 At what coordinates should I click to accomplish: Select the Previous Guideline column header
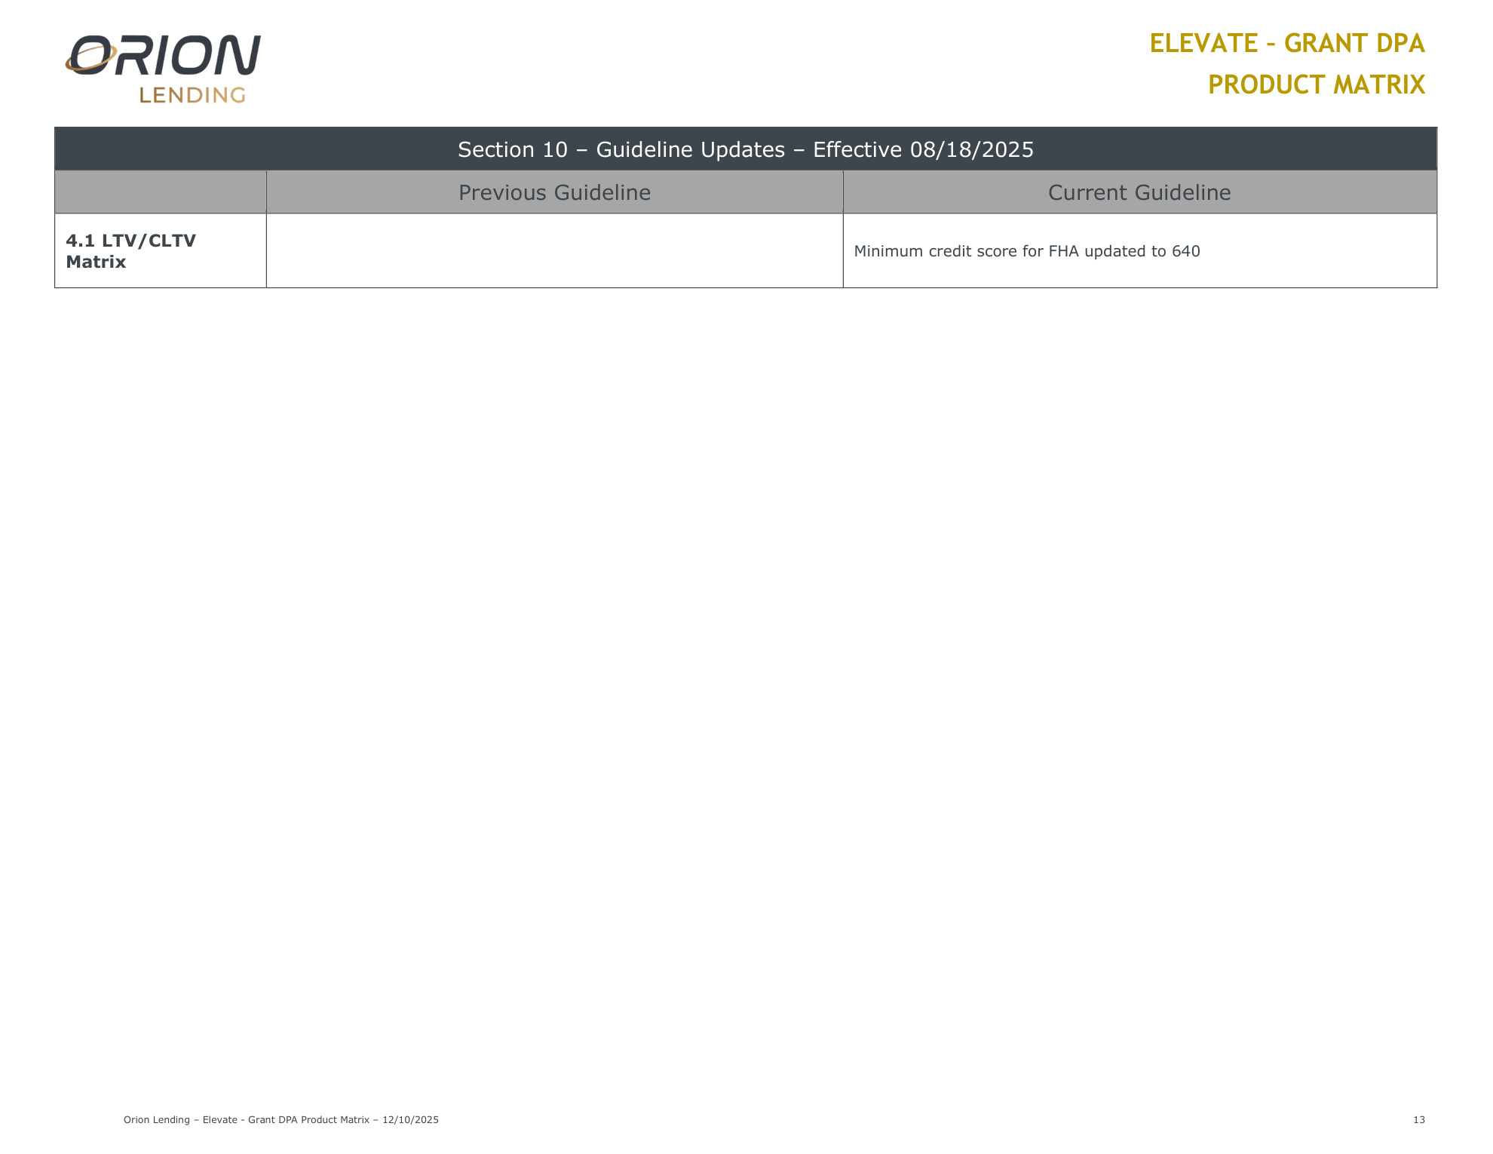554,192
